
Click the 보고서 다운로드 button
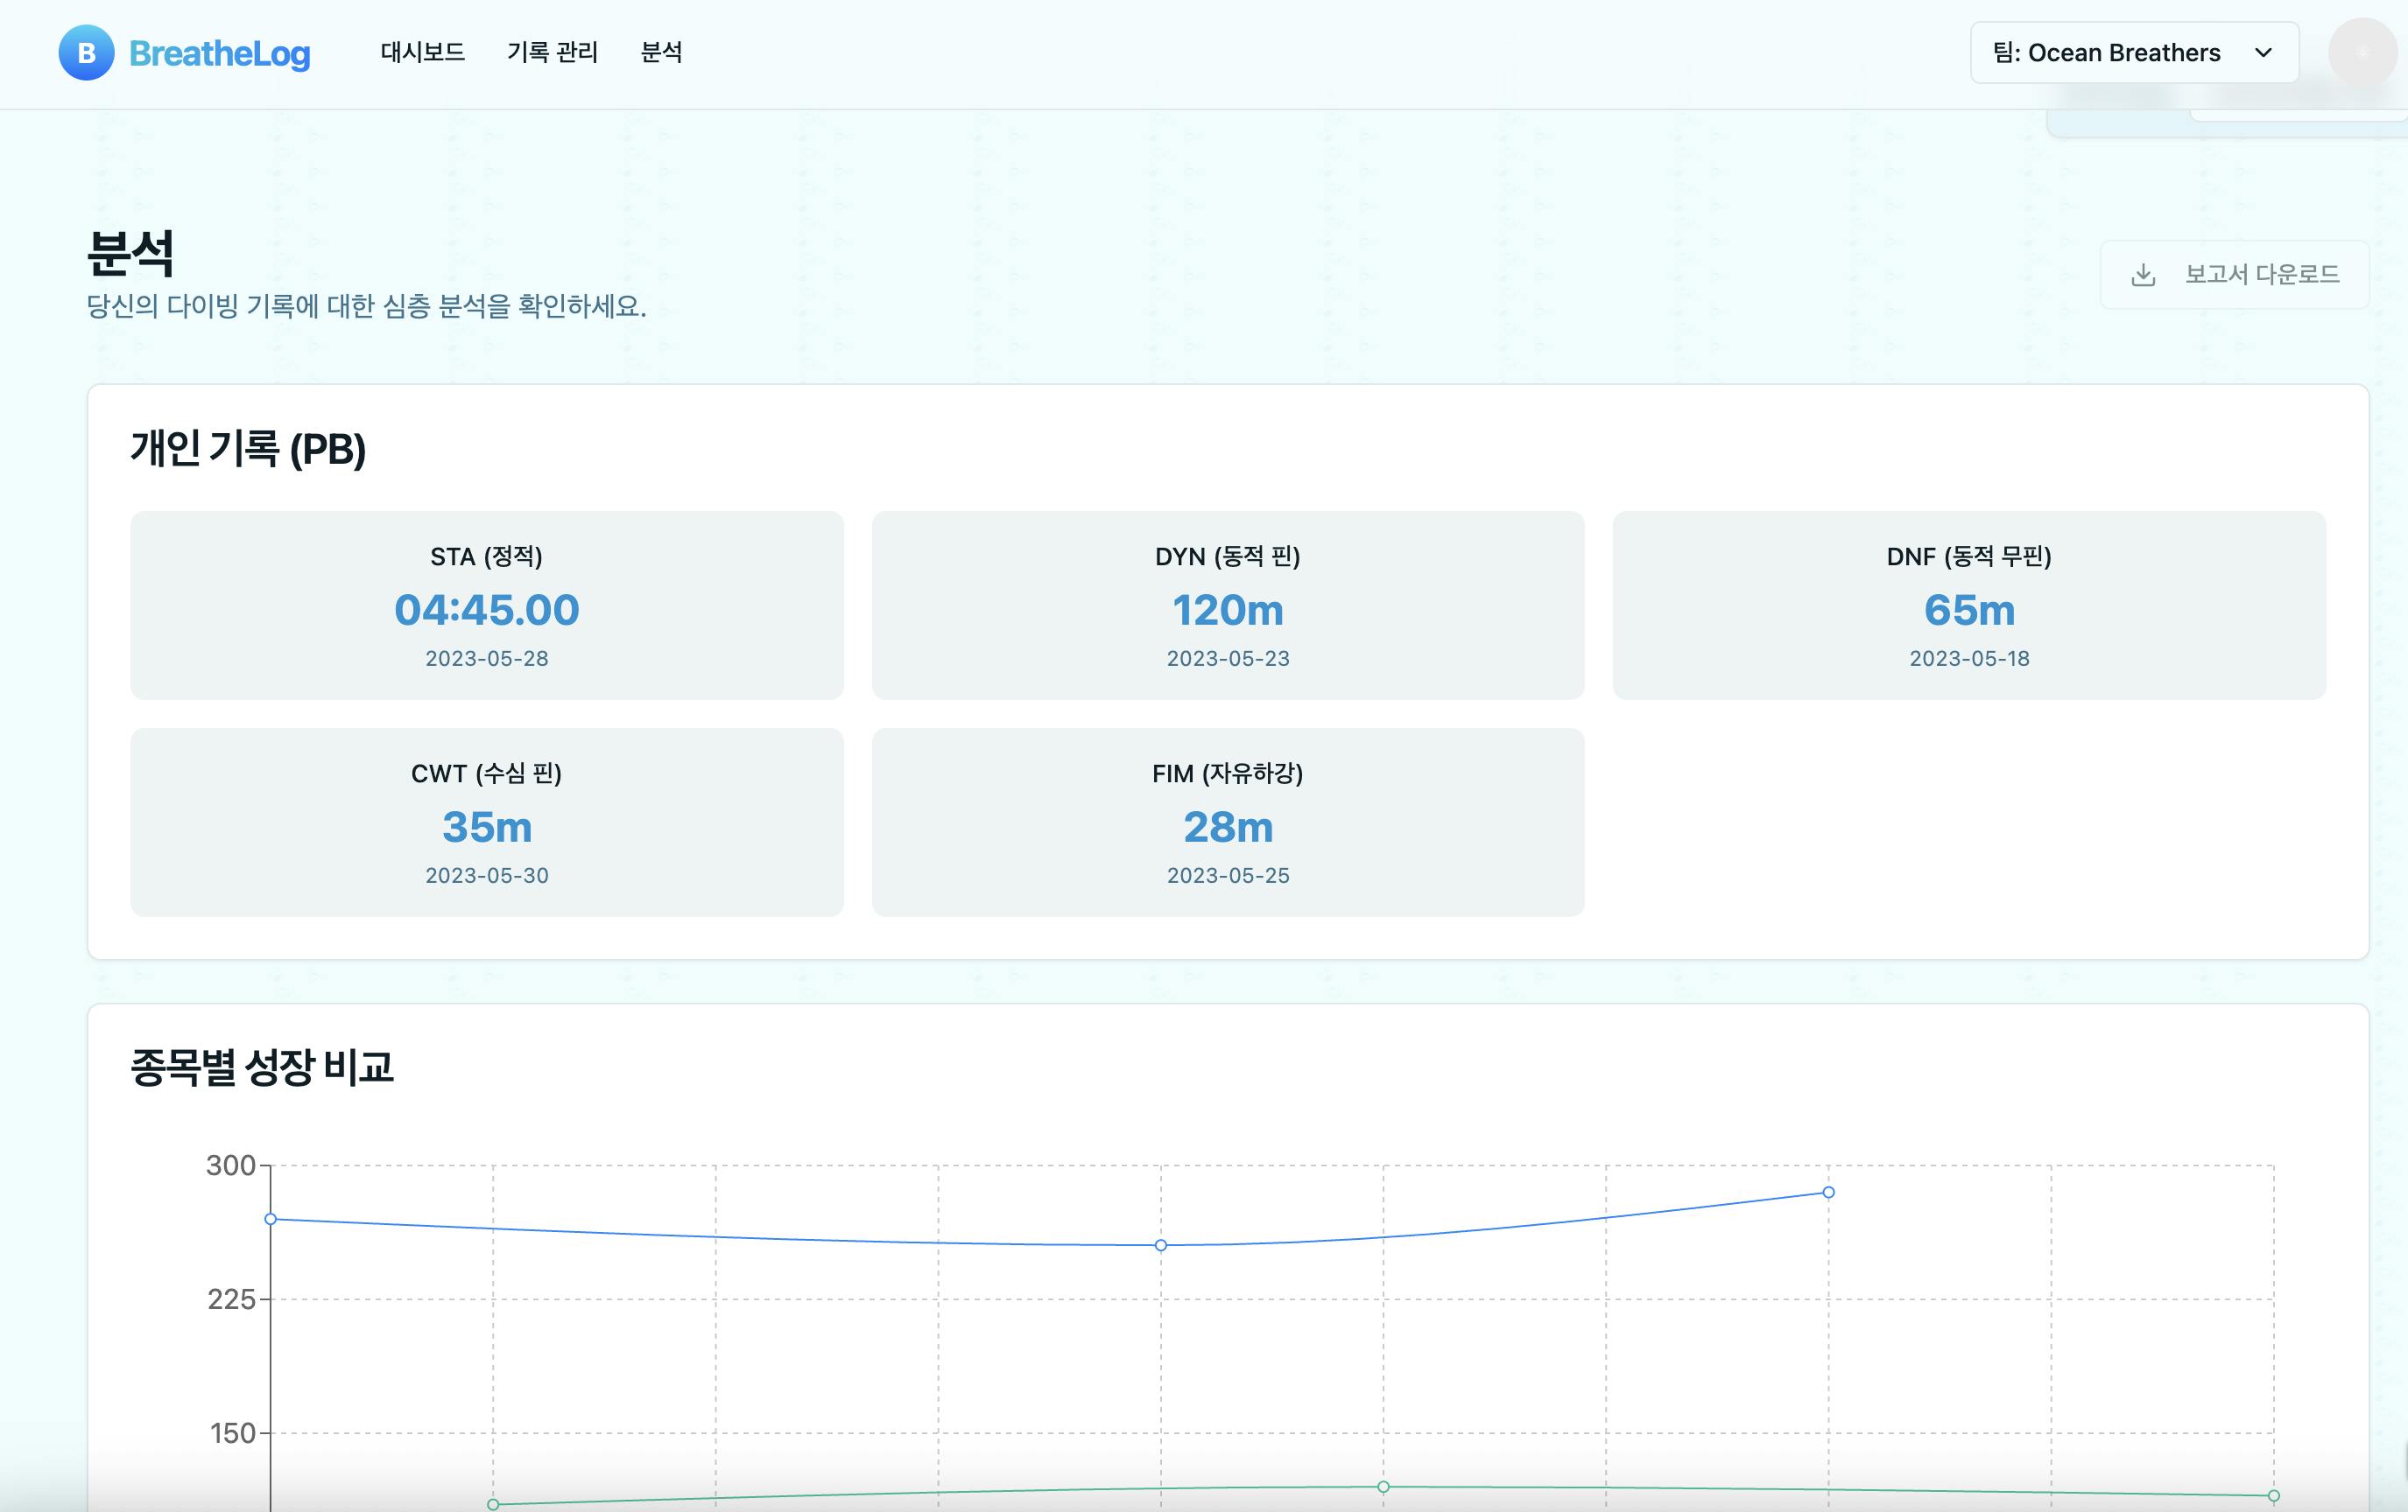[2234, 275]
